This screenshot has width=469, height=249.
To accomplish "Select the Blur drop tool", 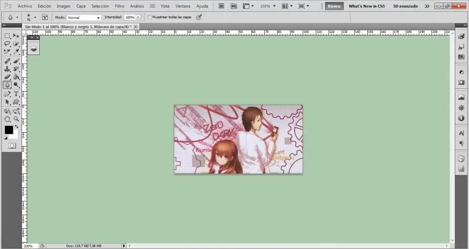I will coord(7,85).
